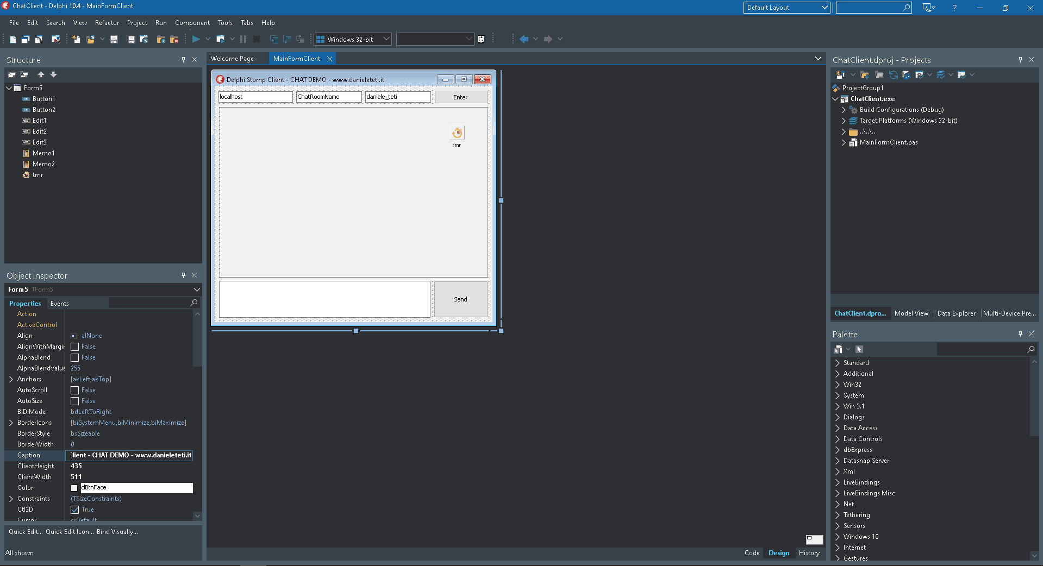Expand Target Platforms node
The height and width of the screenshot is (566, 1043).
(844, 121)
